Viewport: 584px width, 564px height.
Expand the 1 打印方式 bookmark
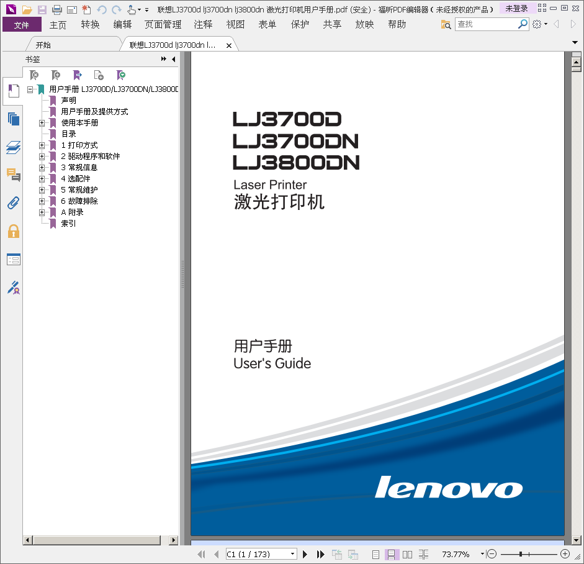[42, 145]
